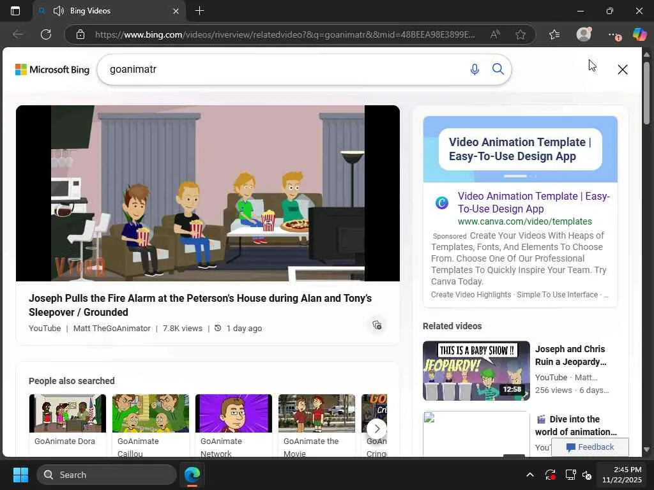This screenshot has height=490, width=654.
Task: Click the taskbar Search box
Action: click(x=107, y=475)
